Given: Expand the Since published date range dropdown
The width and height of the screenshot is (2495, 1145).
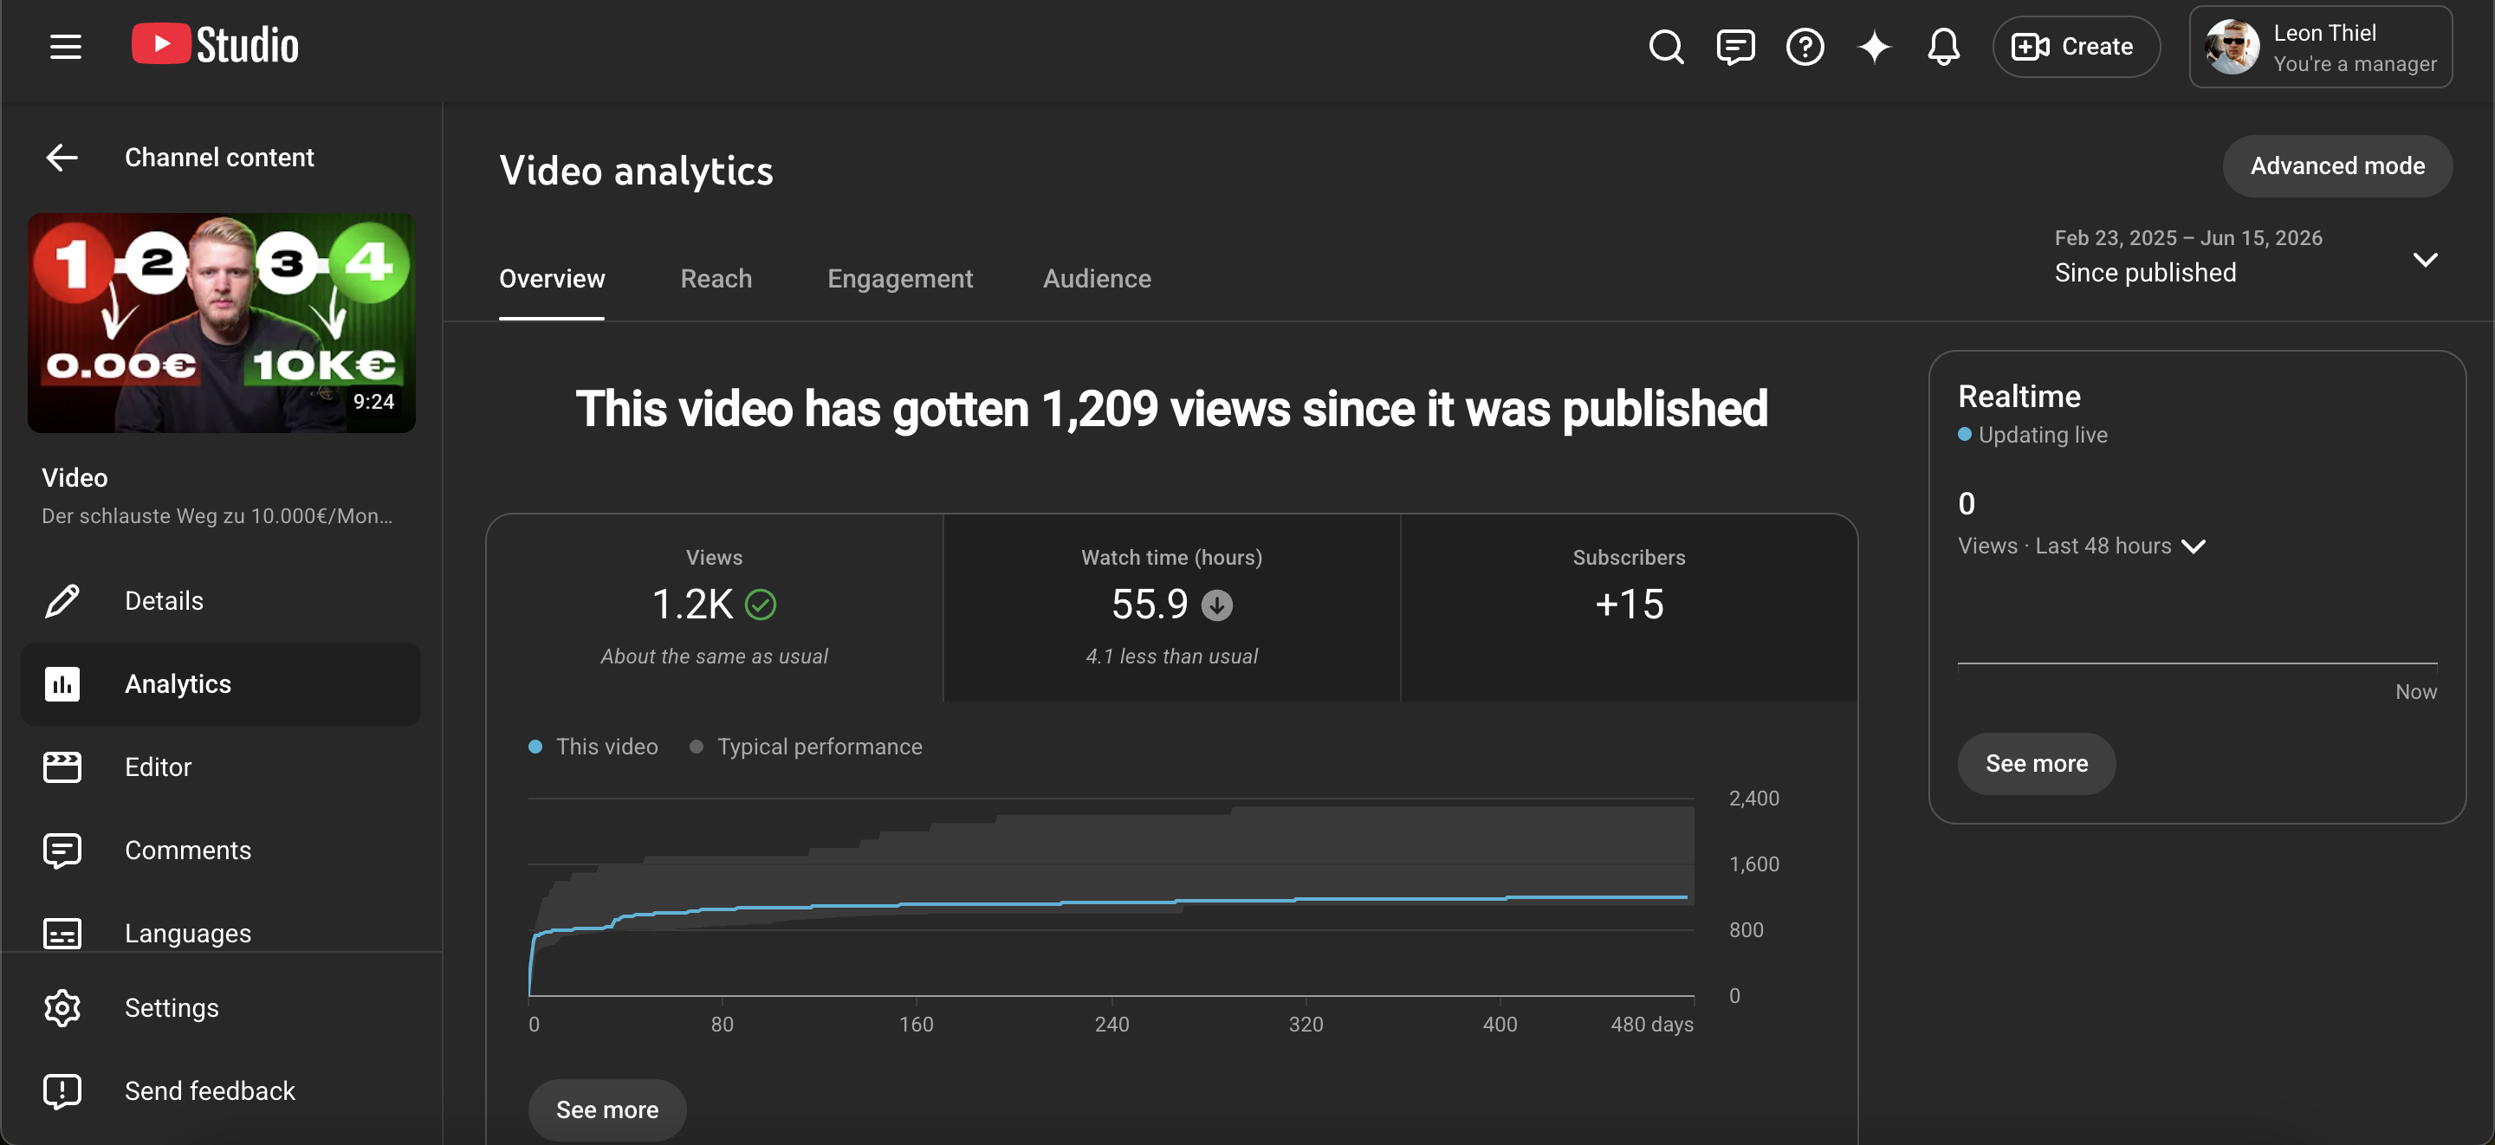Looking at the screenshot, I should [x=2245, y=258].
